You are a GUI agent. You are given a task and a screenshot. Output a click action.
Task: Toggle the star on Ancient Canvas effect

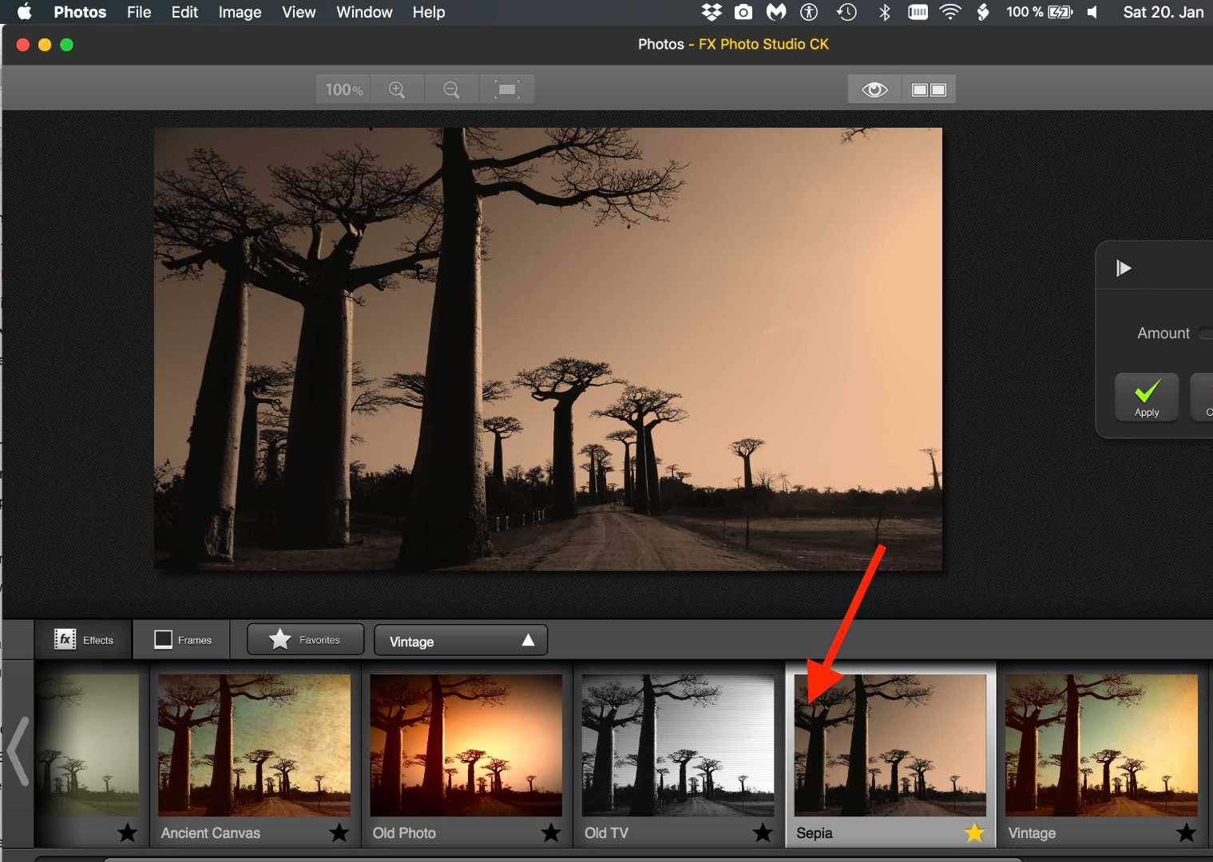tap(339, 832)
